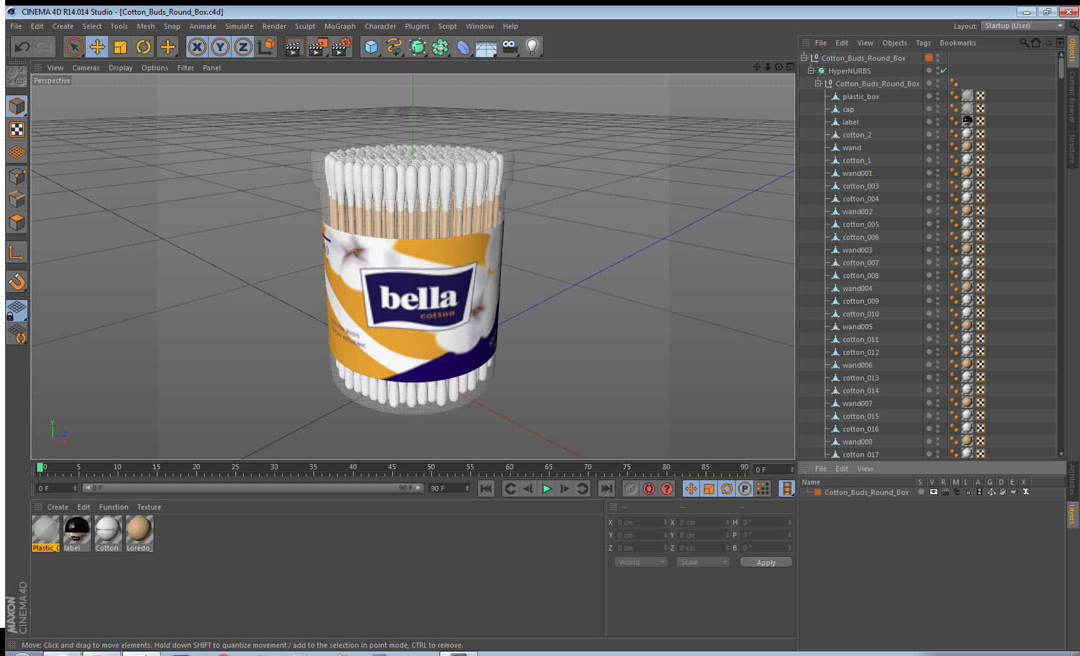Open the Layout Startup dropdown

(x=1022, y=26)
